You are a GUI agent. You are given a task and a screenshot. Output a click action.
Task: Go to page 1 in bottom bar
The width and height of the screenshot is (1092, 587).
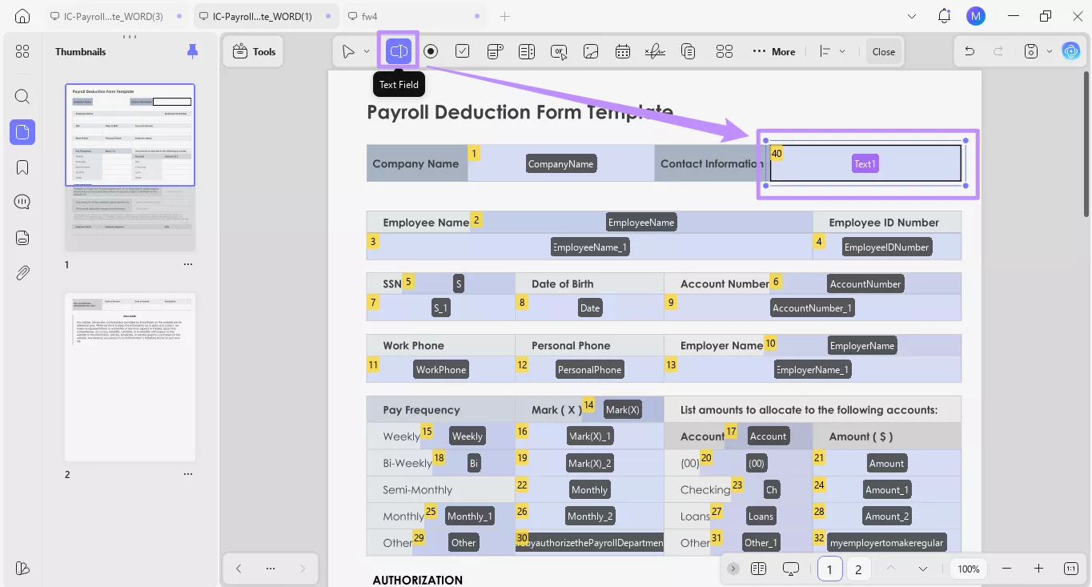click(x=829, y=569)
